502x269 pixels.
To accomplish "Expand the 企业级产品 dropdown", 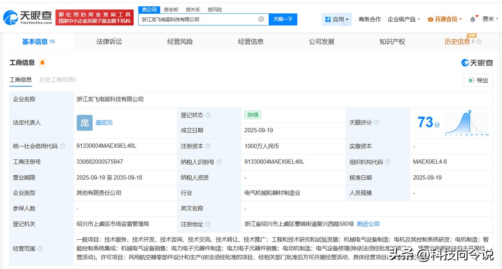I will click(x=403, y=19).
